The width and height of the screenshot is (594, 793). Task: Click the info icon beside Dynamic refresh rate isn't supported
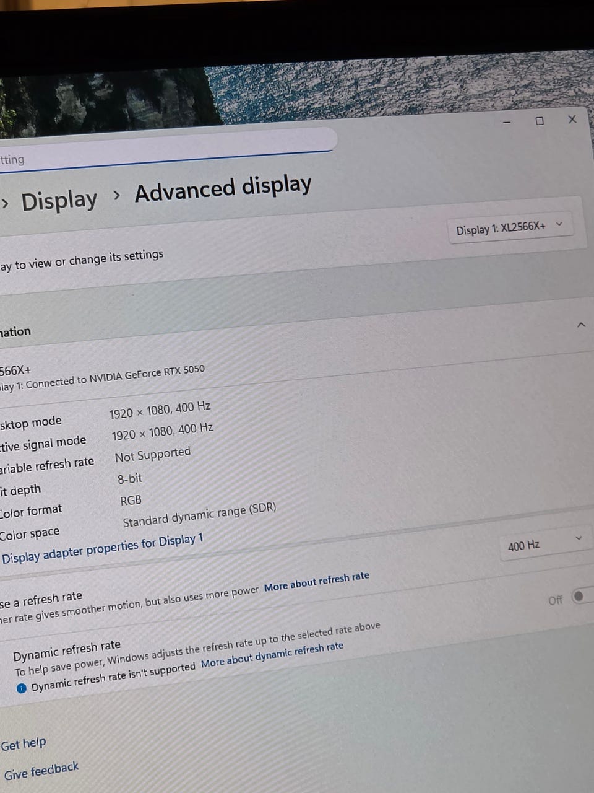click(x=21, y=688)
